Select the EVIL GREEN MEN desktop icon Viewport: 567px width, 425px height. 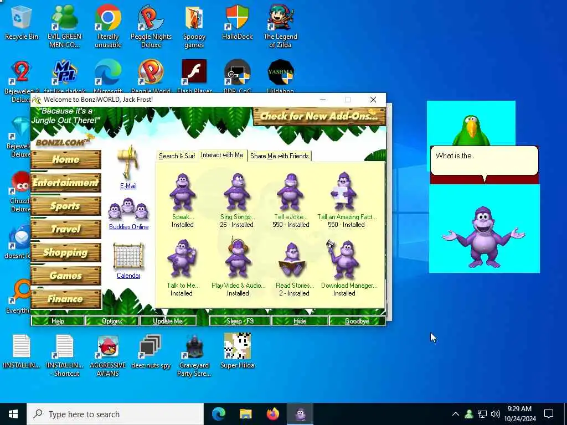(64, 26)
